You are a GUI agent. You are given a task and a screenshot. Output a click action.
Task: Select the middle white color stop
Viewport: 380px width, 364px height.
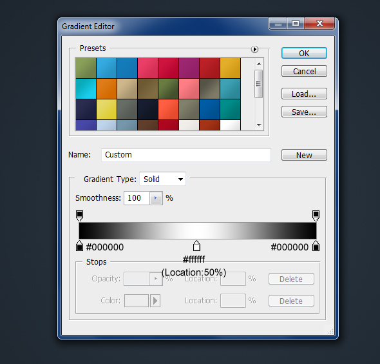196,245
